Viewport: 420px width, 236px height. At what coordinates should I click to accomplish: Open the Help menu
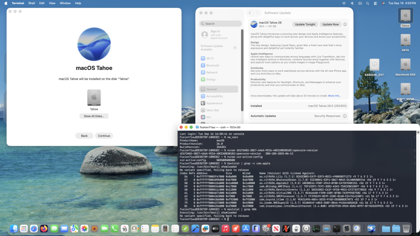(x=78, y=3)
